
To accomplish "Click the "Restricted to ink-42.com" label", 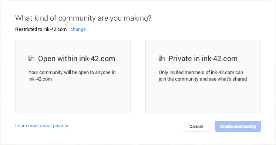I will 41,29.
